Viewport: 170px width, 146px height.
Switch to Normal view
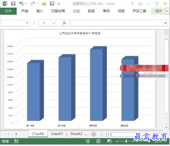(x=88, y=141)
